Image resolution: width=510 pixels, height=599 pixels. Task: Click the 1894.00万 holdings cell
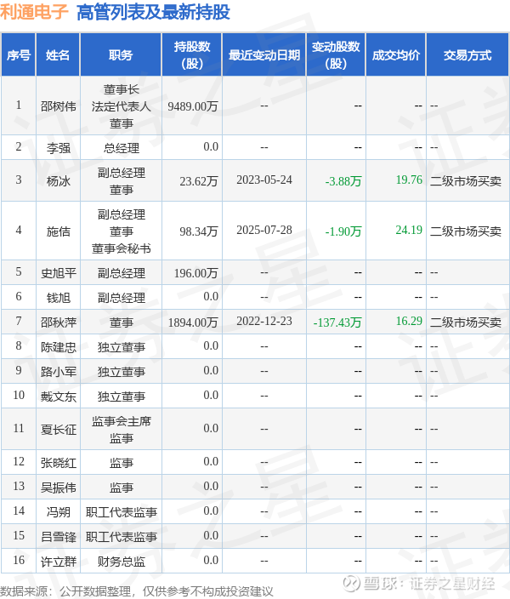[x=193, y=322]
